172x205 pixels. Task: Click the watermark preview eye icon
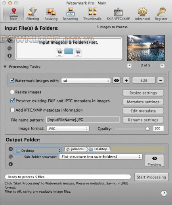117,81
